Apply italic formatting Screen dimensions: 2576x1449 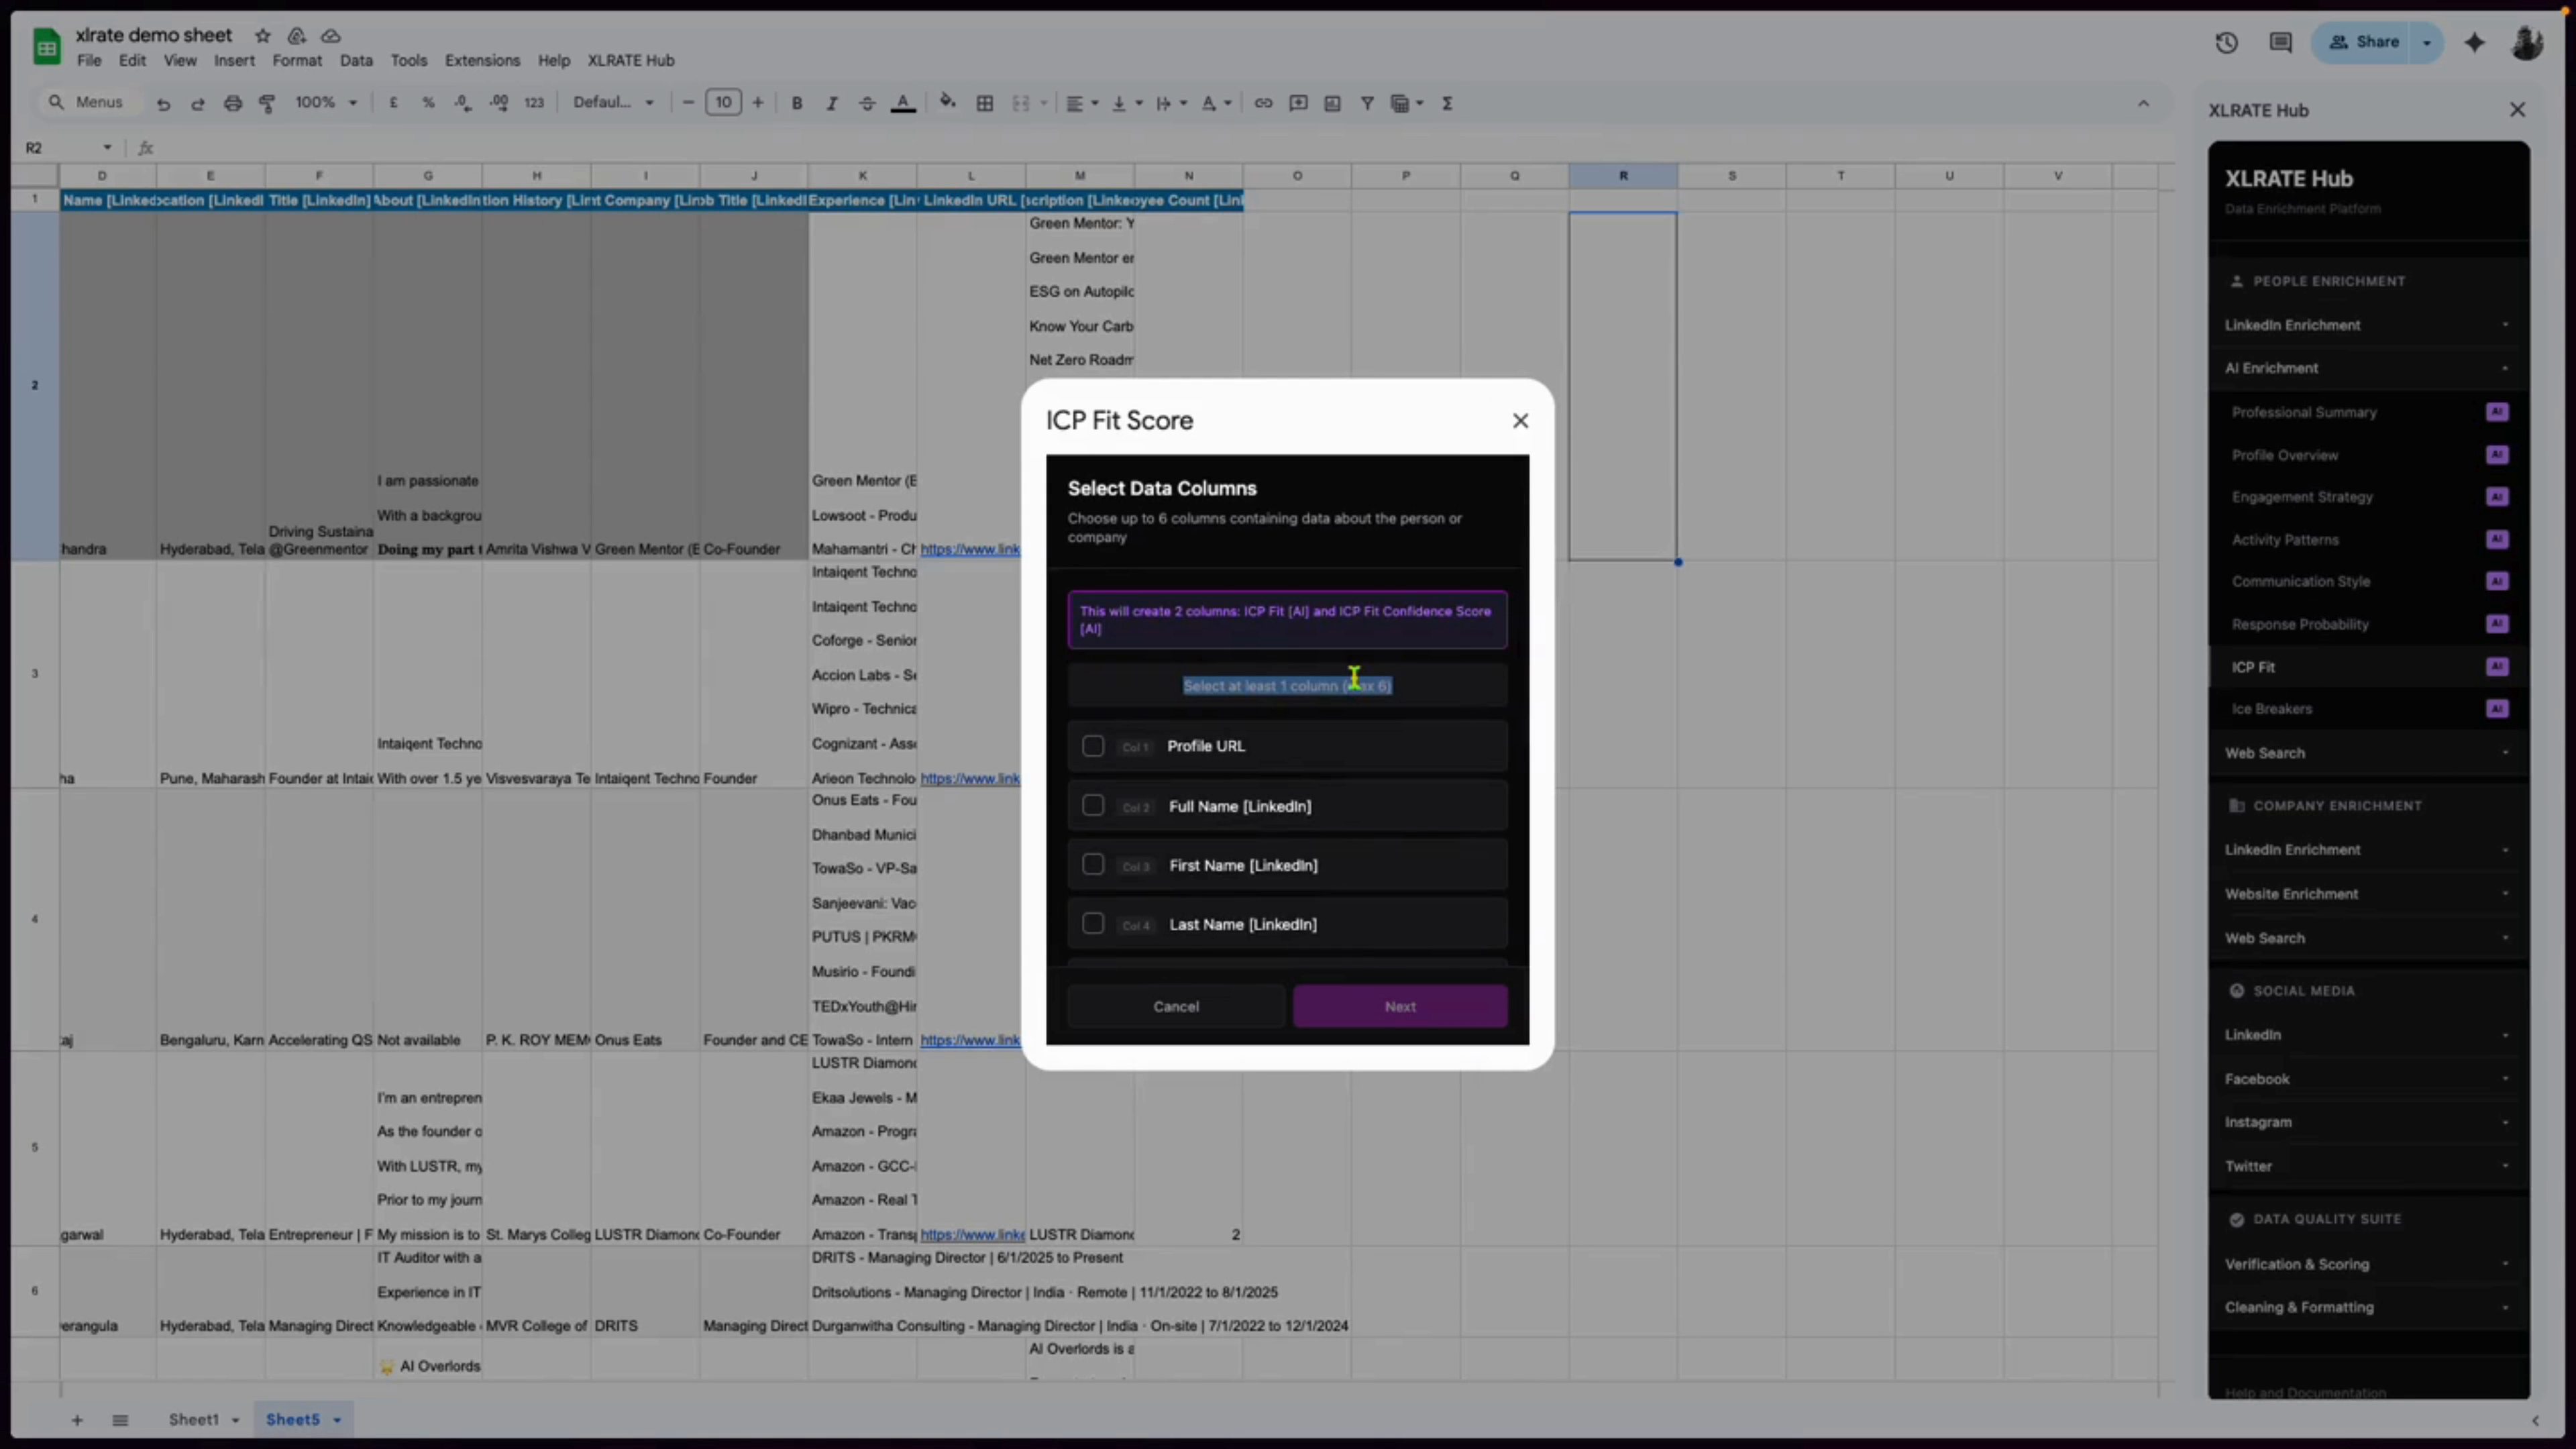tap(831, 102)
